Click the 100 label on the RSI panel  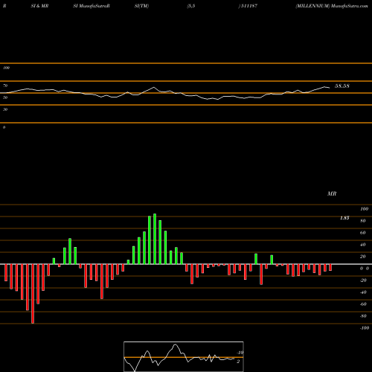(x=6, y=68)
